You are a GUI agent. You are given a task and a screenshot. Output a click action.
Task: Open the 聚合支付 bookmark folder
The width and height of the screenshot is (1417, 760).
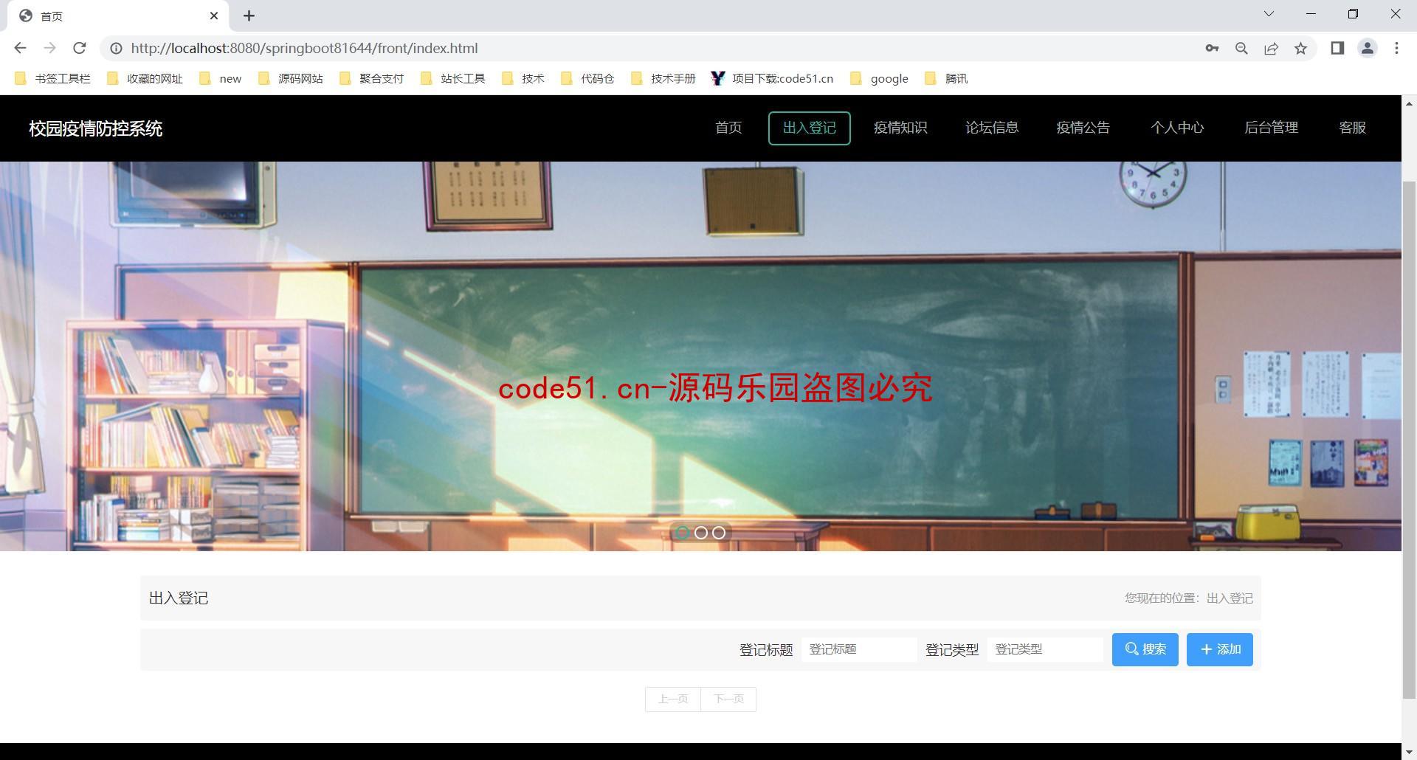[372, 78]
